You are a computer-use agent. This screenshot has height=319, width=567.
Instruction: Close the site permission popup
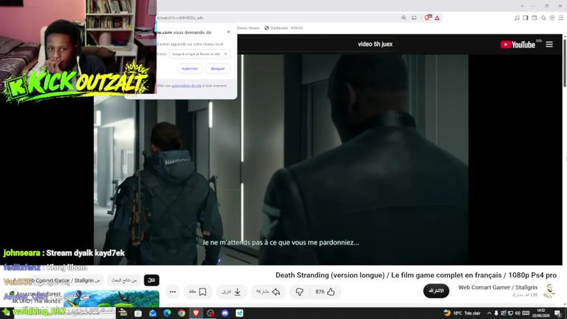point(228,32)
